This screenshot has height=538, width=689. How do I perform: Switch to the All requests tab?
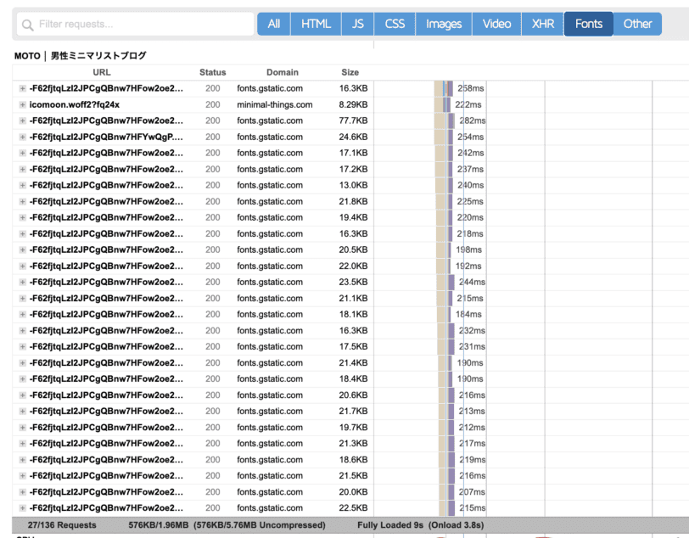point(273,24)
